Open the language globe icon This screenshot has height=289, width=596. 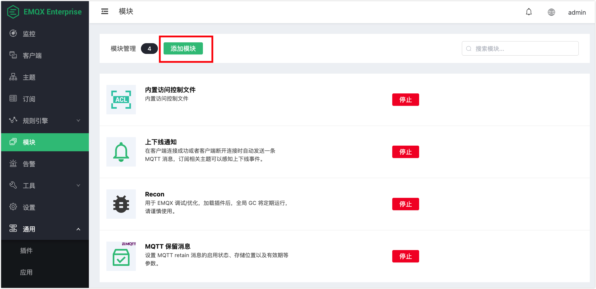551,12
